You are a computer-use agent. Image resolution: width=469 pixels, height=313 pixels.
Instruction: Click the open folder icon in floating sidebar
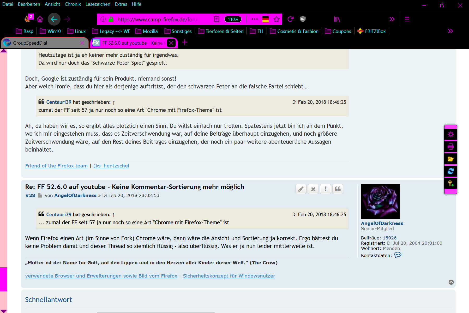451,159
